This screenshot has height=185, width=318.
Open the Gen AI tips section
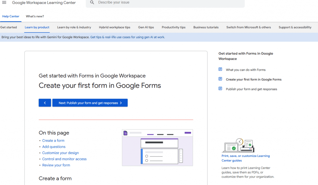pyautogui.click(x=146, y=27)
